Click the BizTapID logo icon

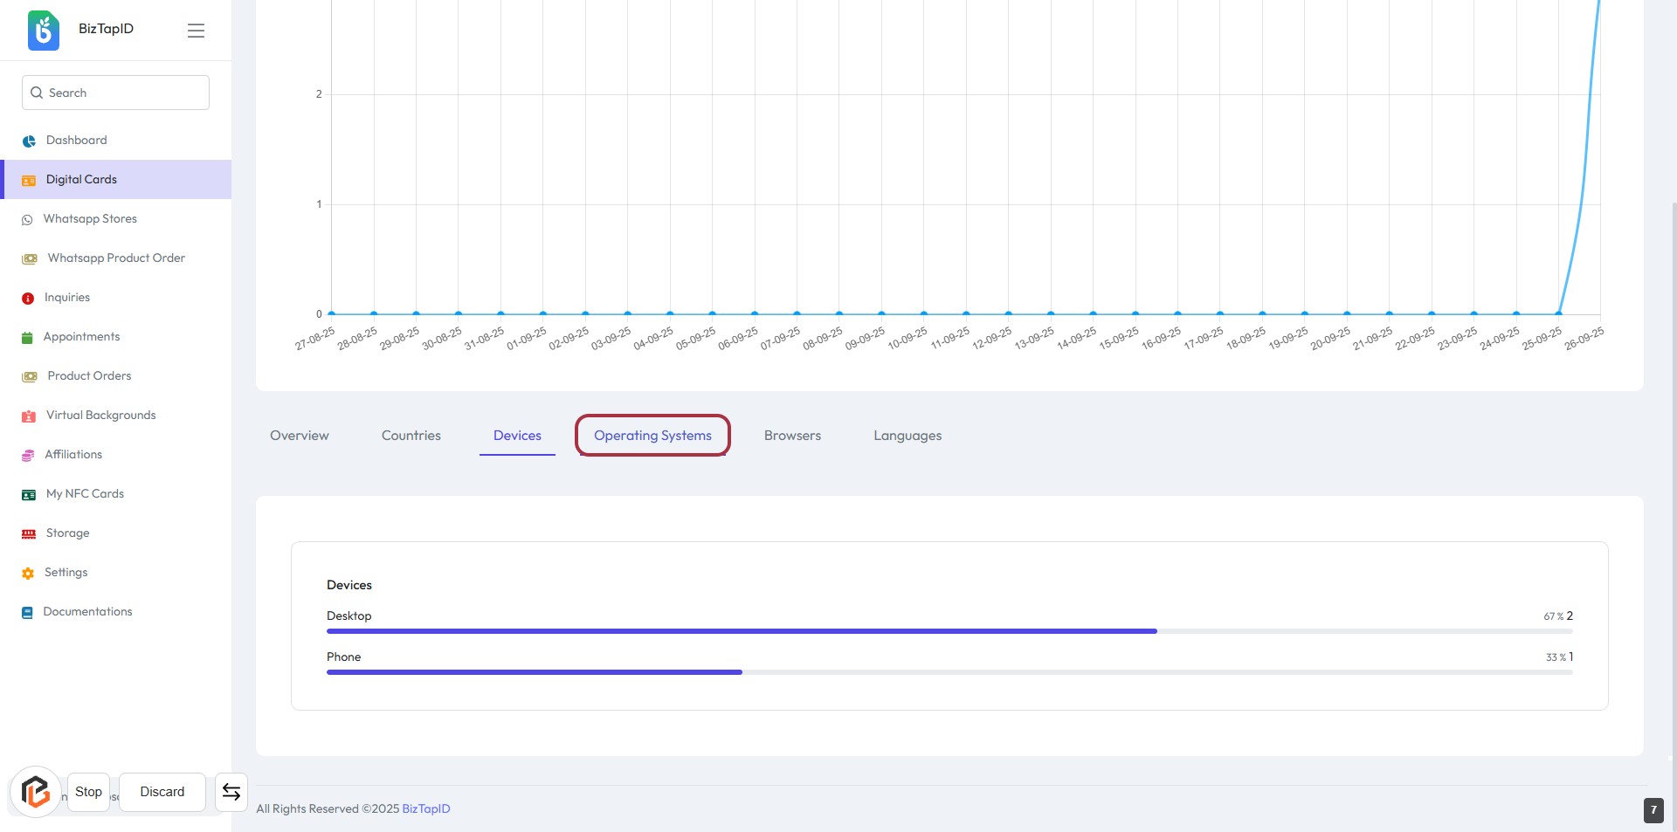click(x=44, y=31)
